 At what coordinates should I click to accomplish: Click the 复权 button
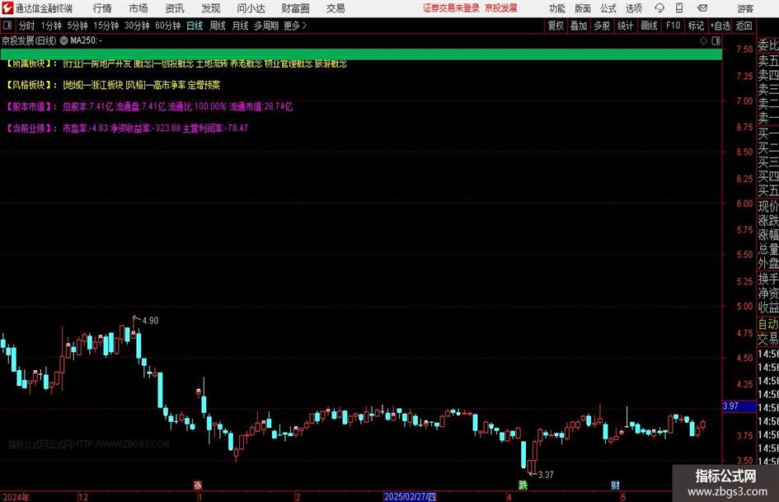click(556, 26)
